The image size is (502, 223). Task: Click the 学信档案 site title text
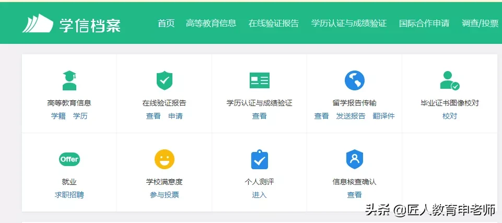90,25
